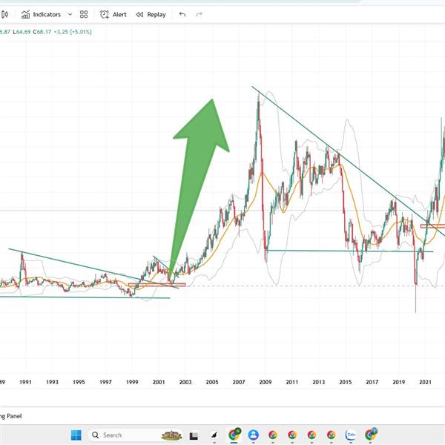This screenshot has width=445, height=445.
Task: Start Bar Replay mode
Action: click(151, 15)
